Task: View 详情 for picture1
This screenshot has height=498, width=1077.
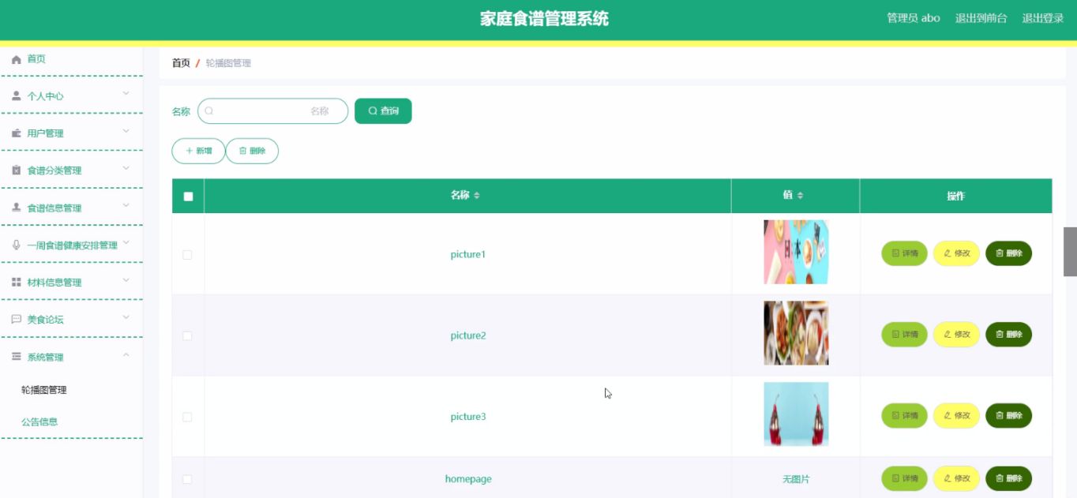Action: pyautogui.click(x=904, y=253)
